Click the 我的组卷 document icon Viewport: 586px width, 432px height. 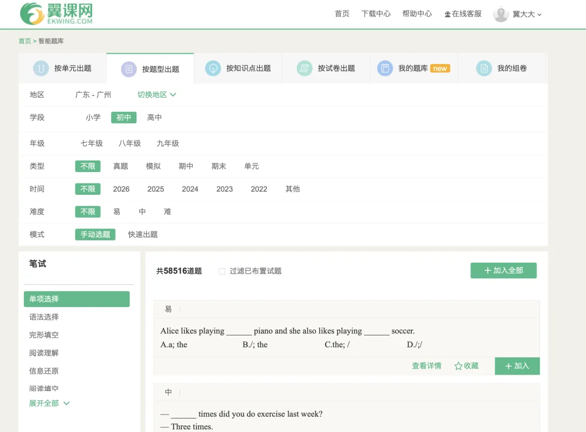483,68
